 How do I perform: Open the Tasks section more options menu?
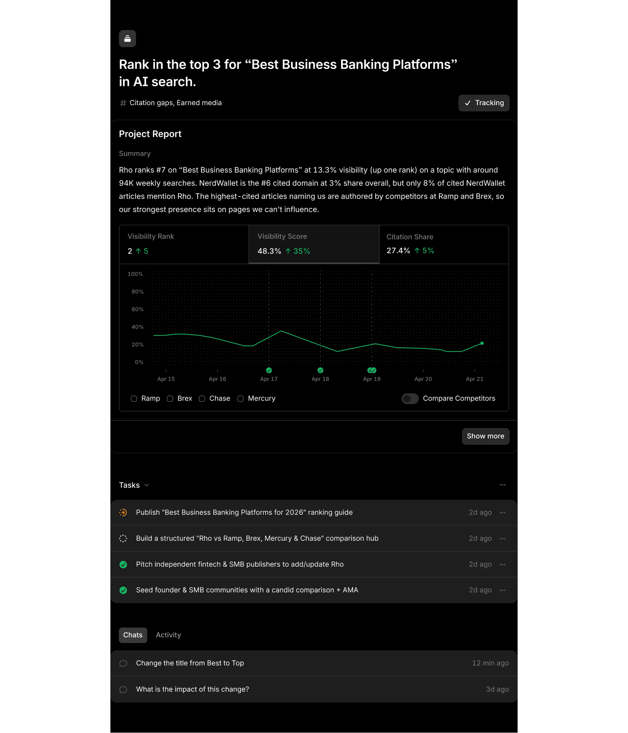coord(503,485)
